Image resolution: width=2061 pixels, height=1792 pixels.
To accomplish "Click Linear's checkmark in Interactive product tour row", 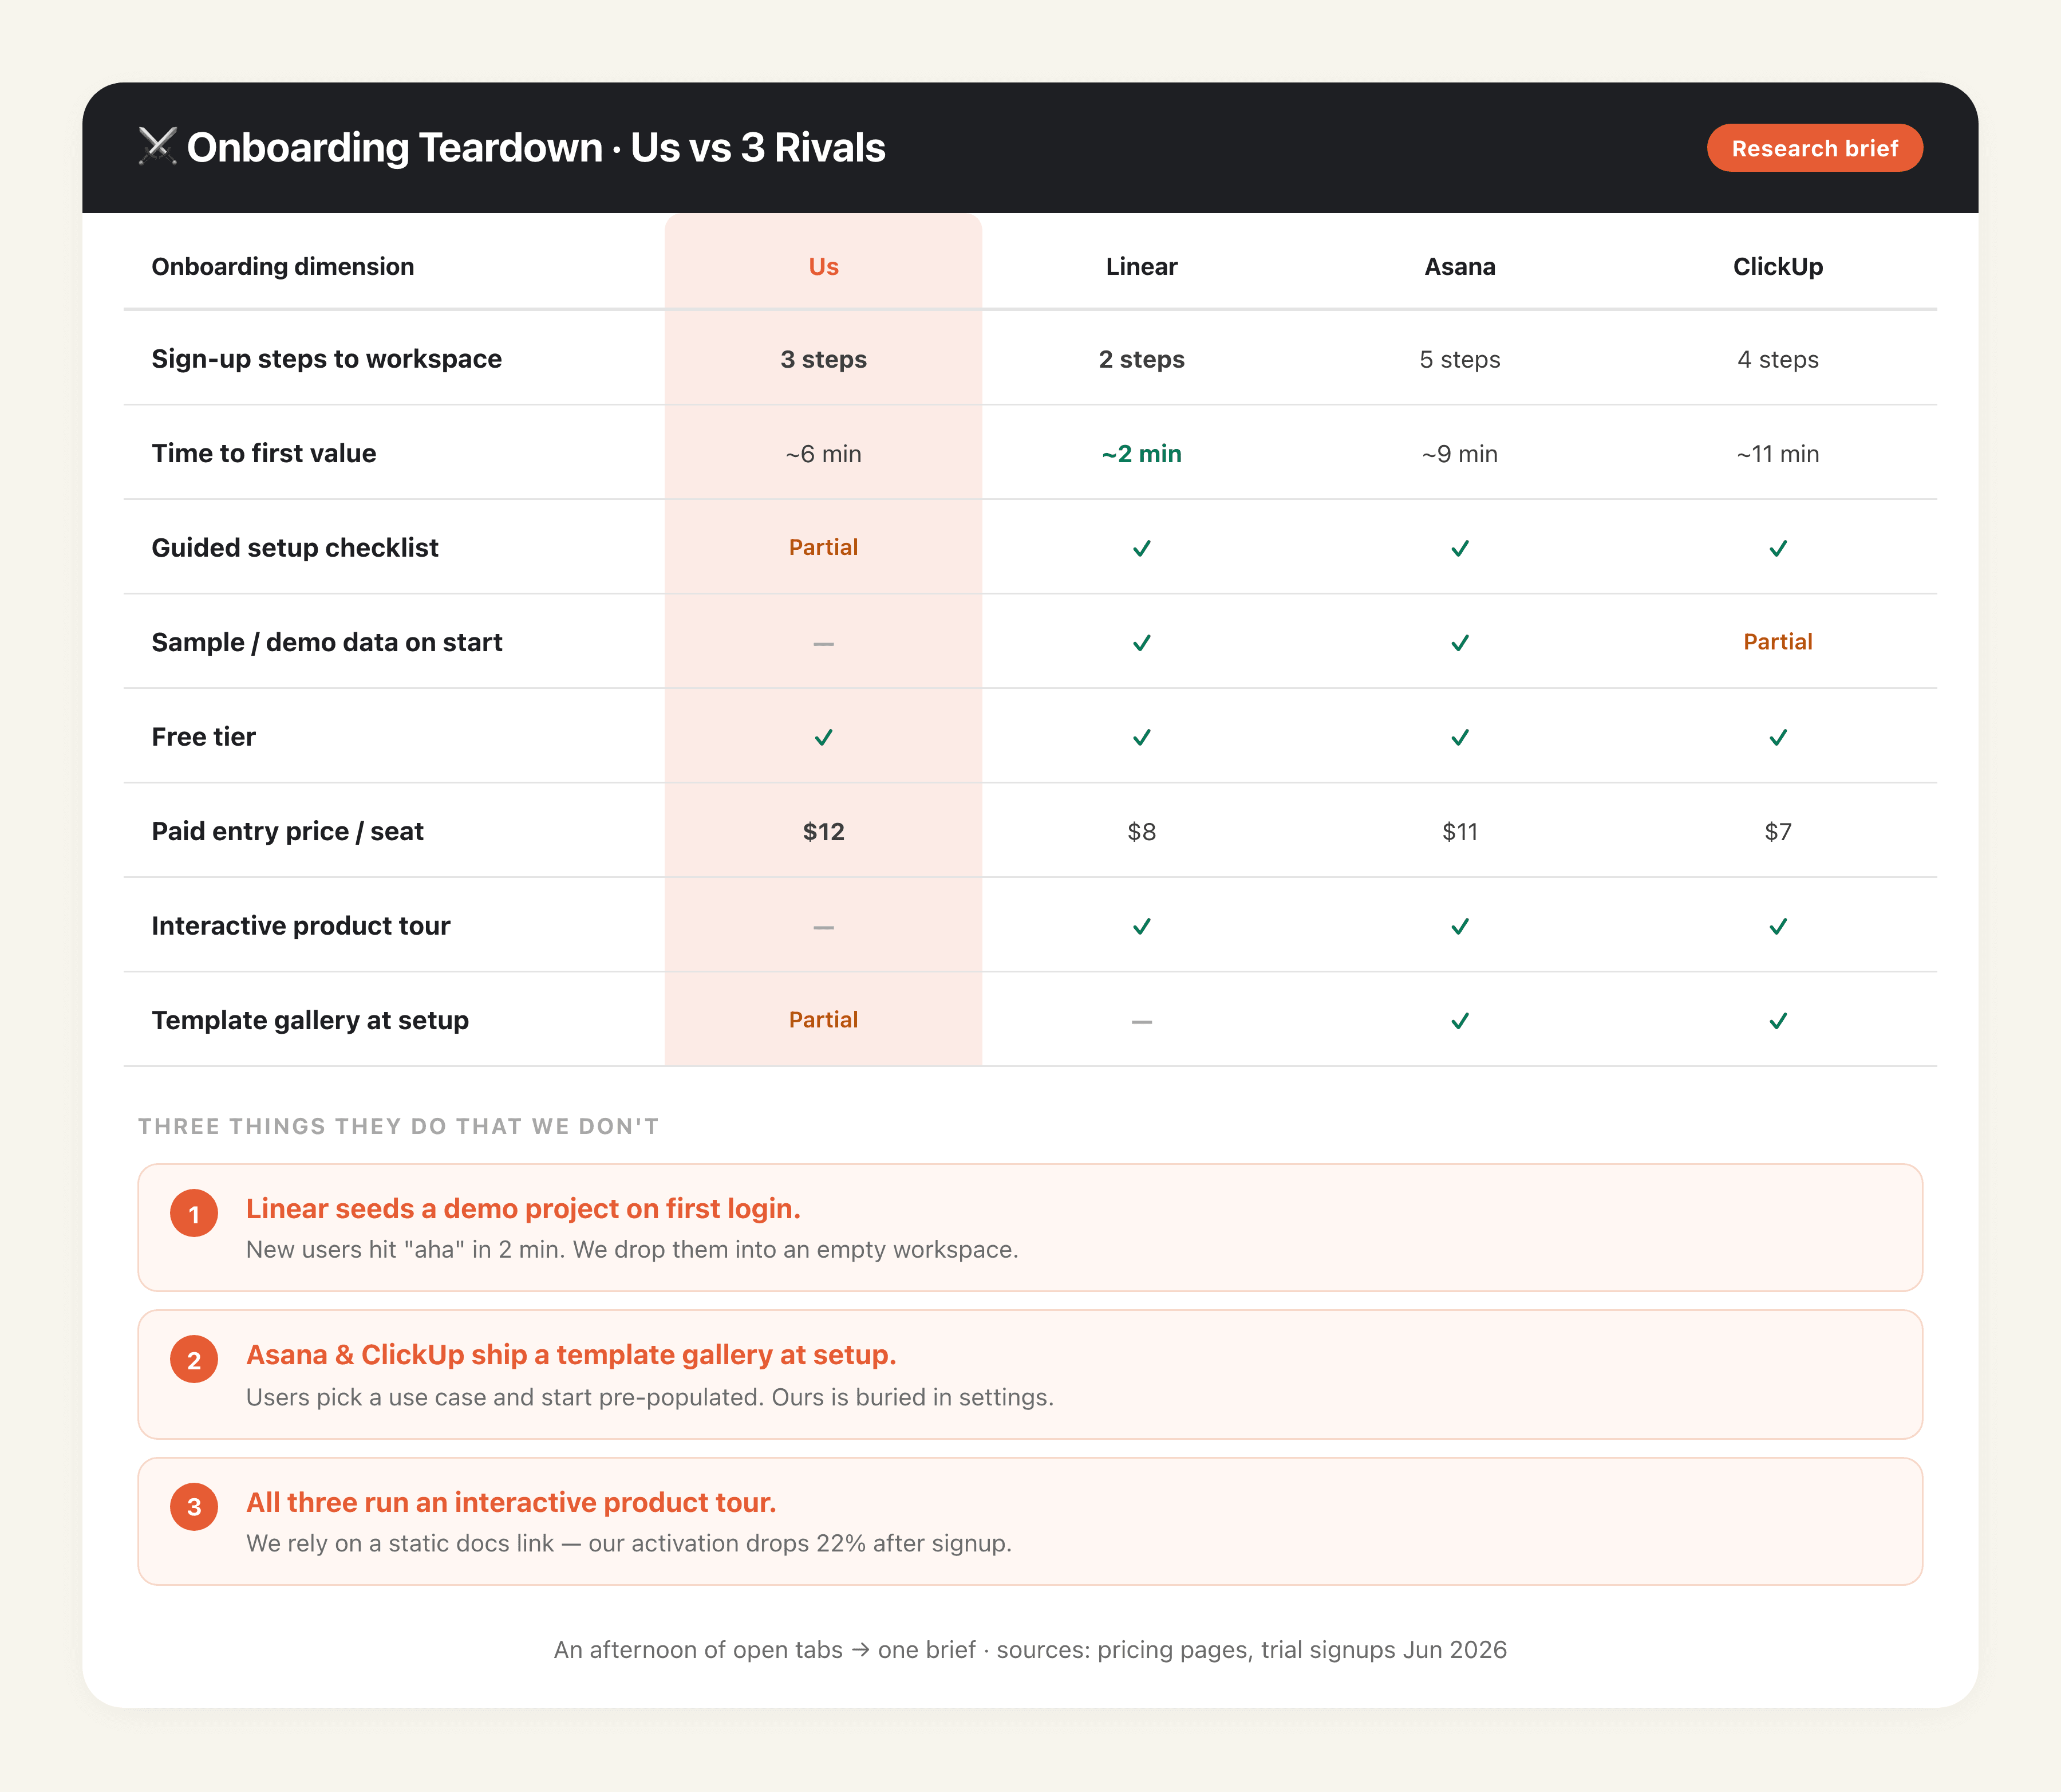I will (x=1142, y=926).
